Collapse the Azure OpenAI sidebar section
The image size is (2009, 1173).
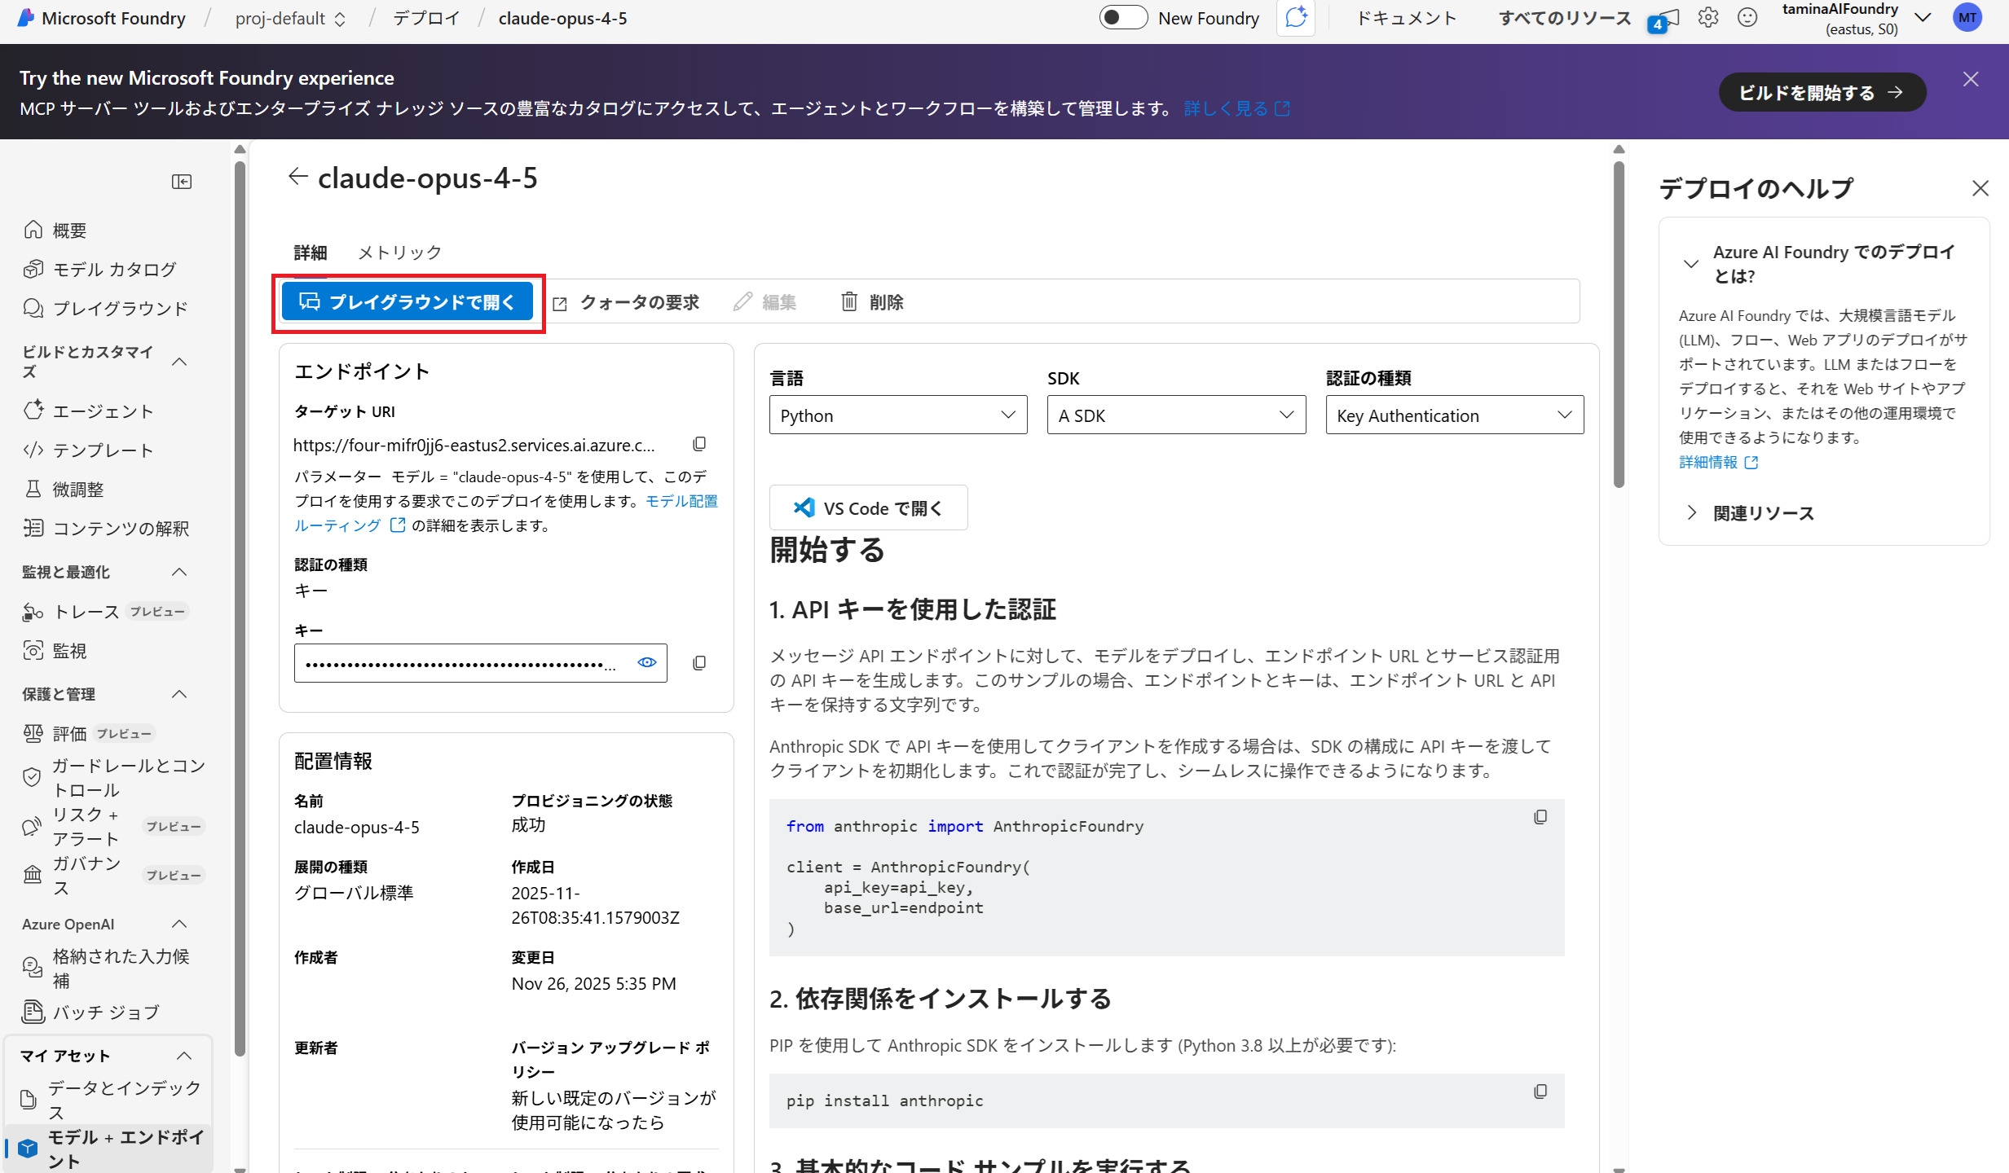point(180,924)
